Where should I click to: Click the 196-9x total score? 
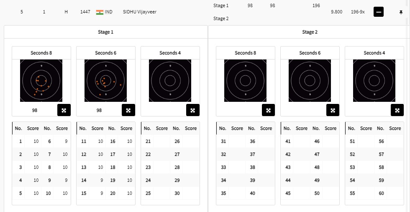pyautogui.click(x=358, y=12)
